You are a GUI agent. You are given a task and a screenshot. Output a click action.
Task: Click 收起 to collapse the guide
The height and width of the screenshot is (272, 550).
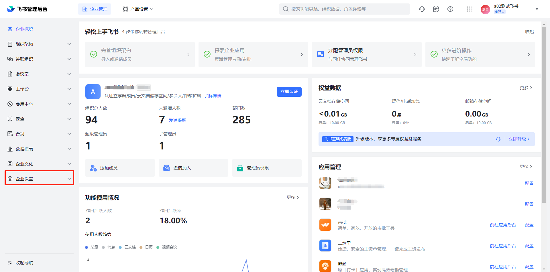tap(529, 32)
